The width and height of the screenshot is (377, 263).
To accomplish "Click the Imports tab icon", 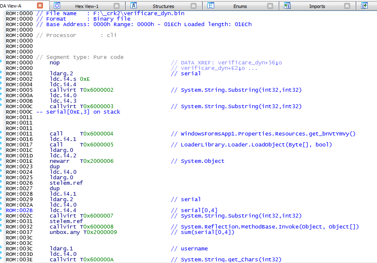I will click(287, 6).
